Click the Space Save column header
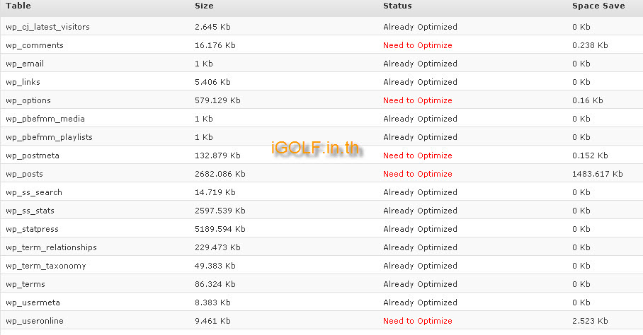This screenshot has width=643, height=335. [x=598, y=6]
